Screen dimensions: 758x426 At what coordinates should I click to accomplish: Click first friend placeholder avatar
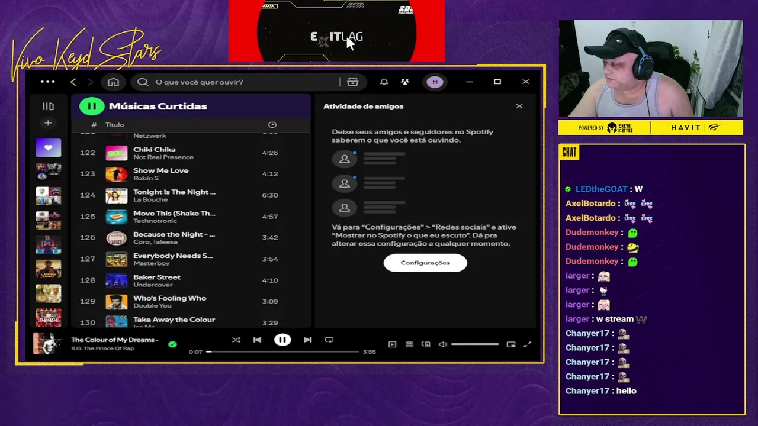344,159
